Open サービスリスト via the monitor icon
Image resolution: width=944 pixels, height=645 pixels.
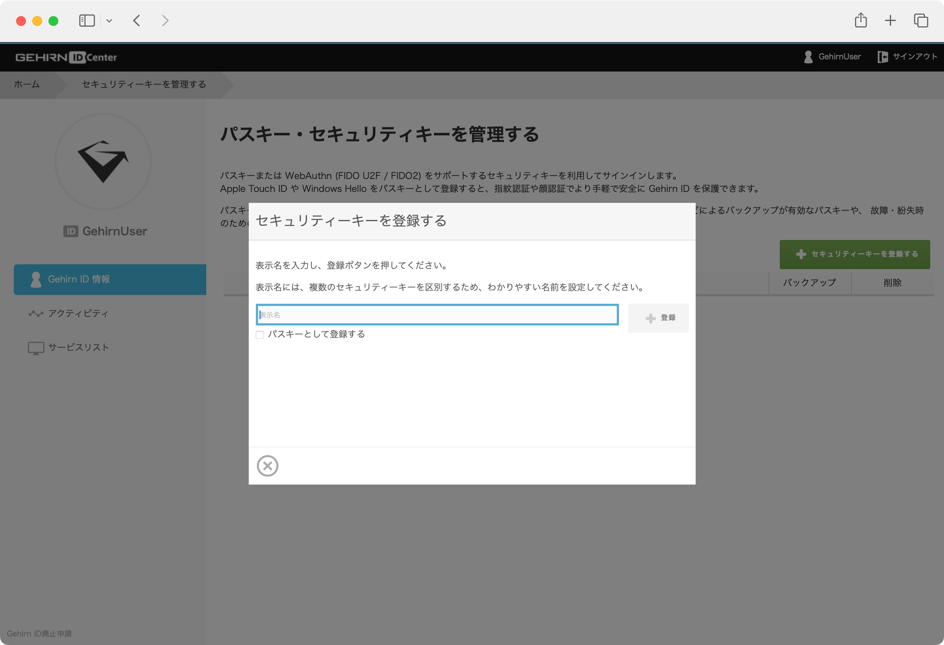(35, 347)
